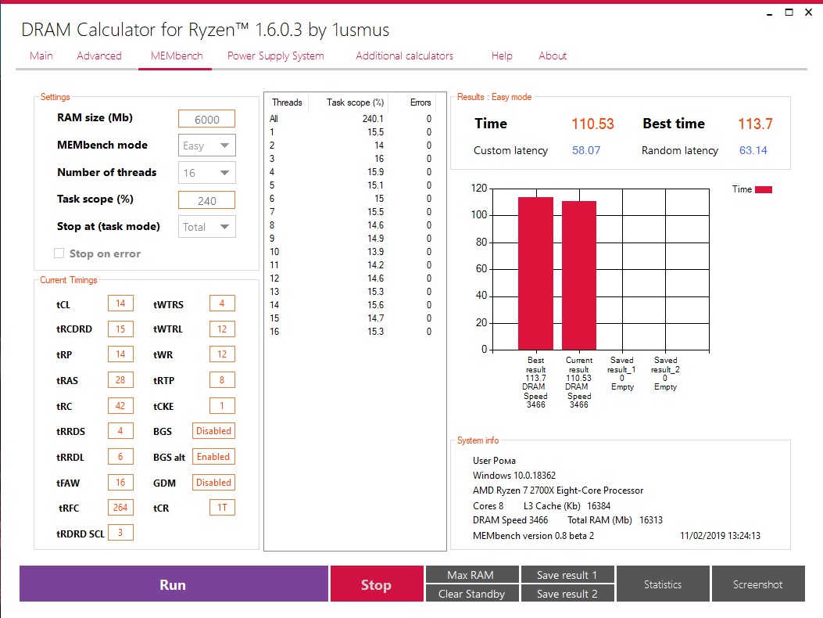This screenshot has height=618, width=823.
Task: Click the tRFC value field showing 264
Action: coord(120,507)
